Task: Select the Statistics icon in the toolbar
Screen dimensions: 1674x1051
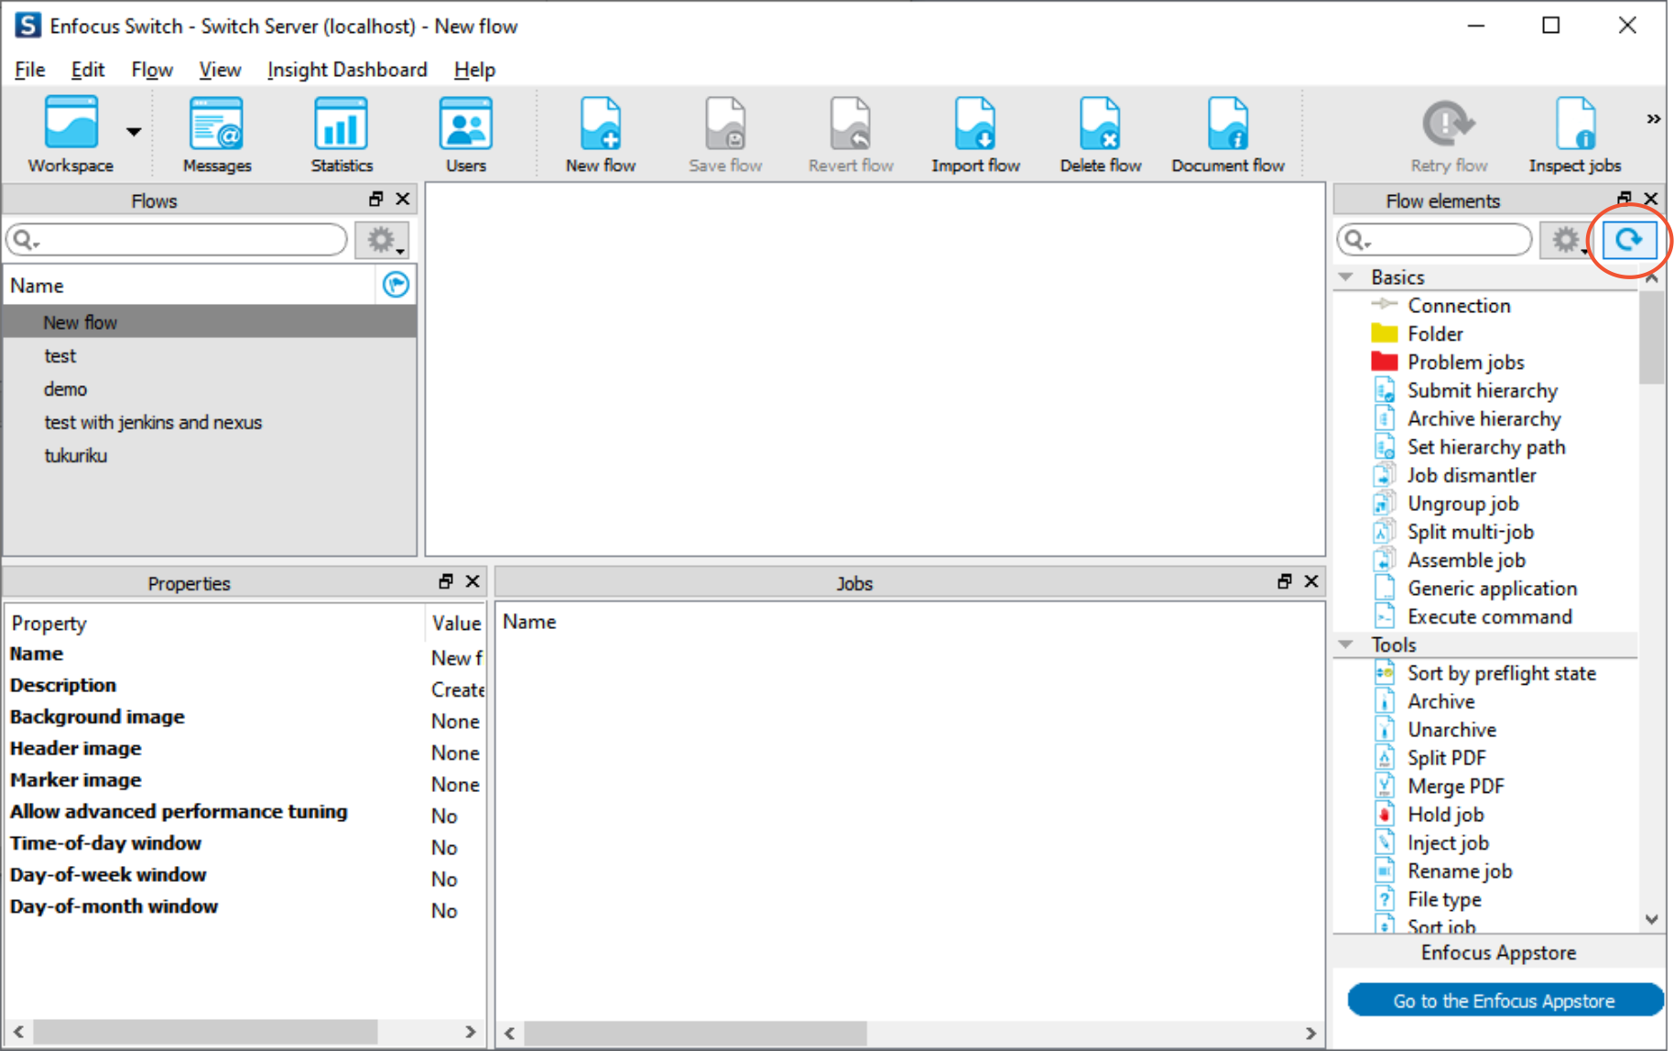Action: tap(340, 128)
